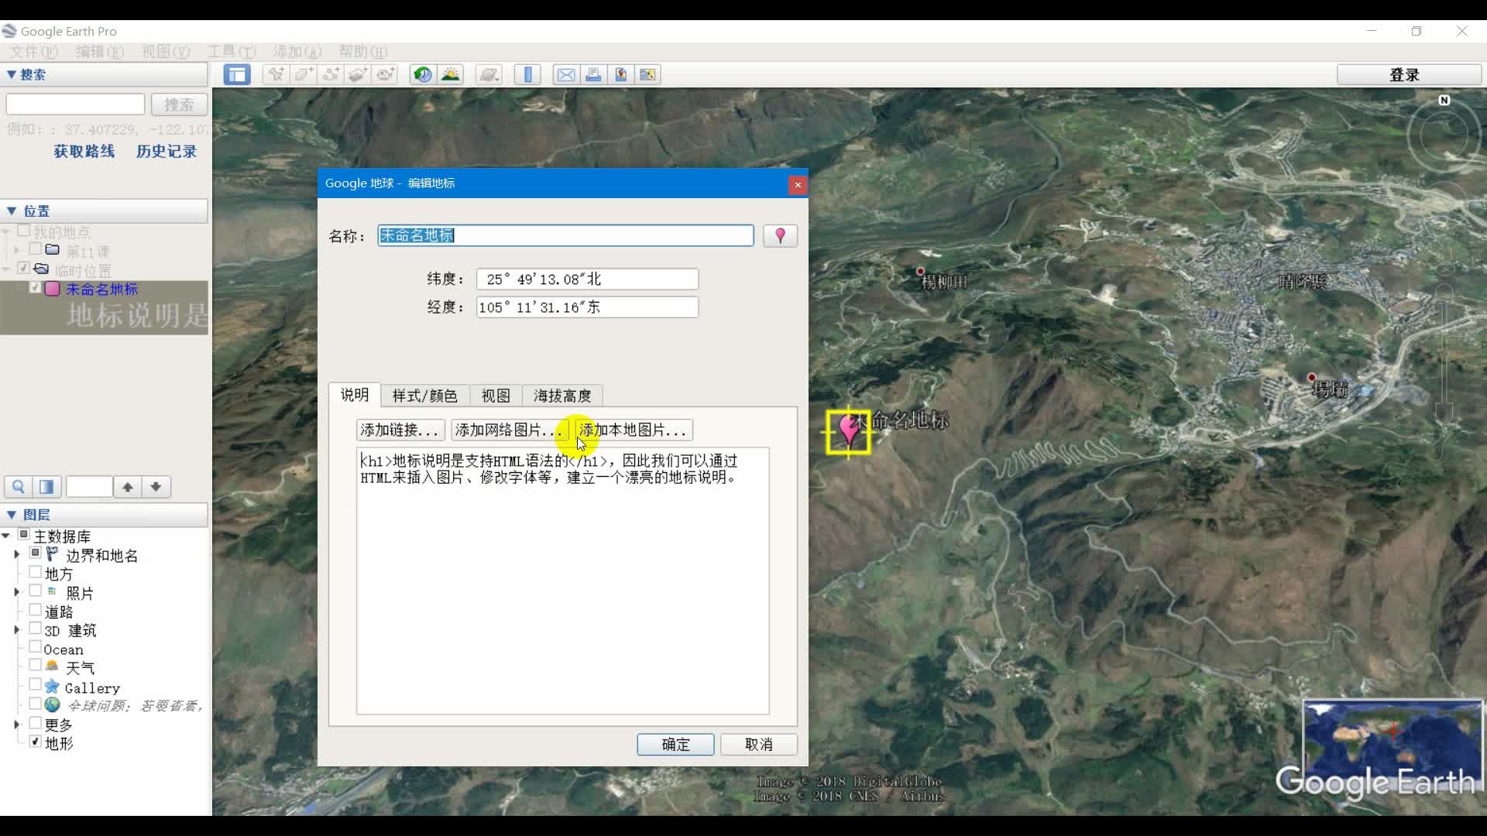Click the 添加链接 button

click(x=400, y=430)
